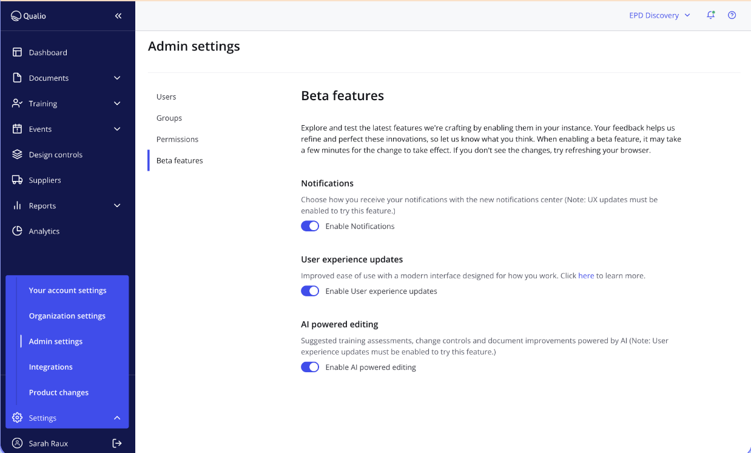Screen dimensions: 751x453
Task: Open Organization settings in the sidebar
Action: click(x=67, y=316)
